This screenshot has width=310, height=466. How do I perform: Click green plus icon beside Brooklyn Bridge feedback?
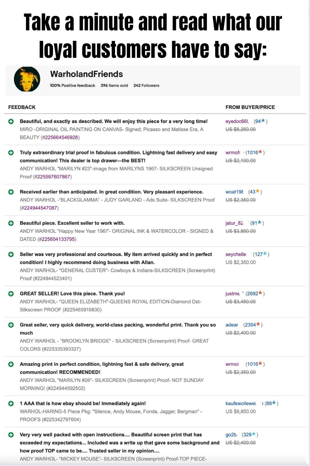coord(11,325)
